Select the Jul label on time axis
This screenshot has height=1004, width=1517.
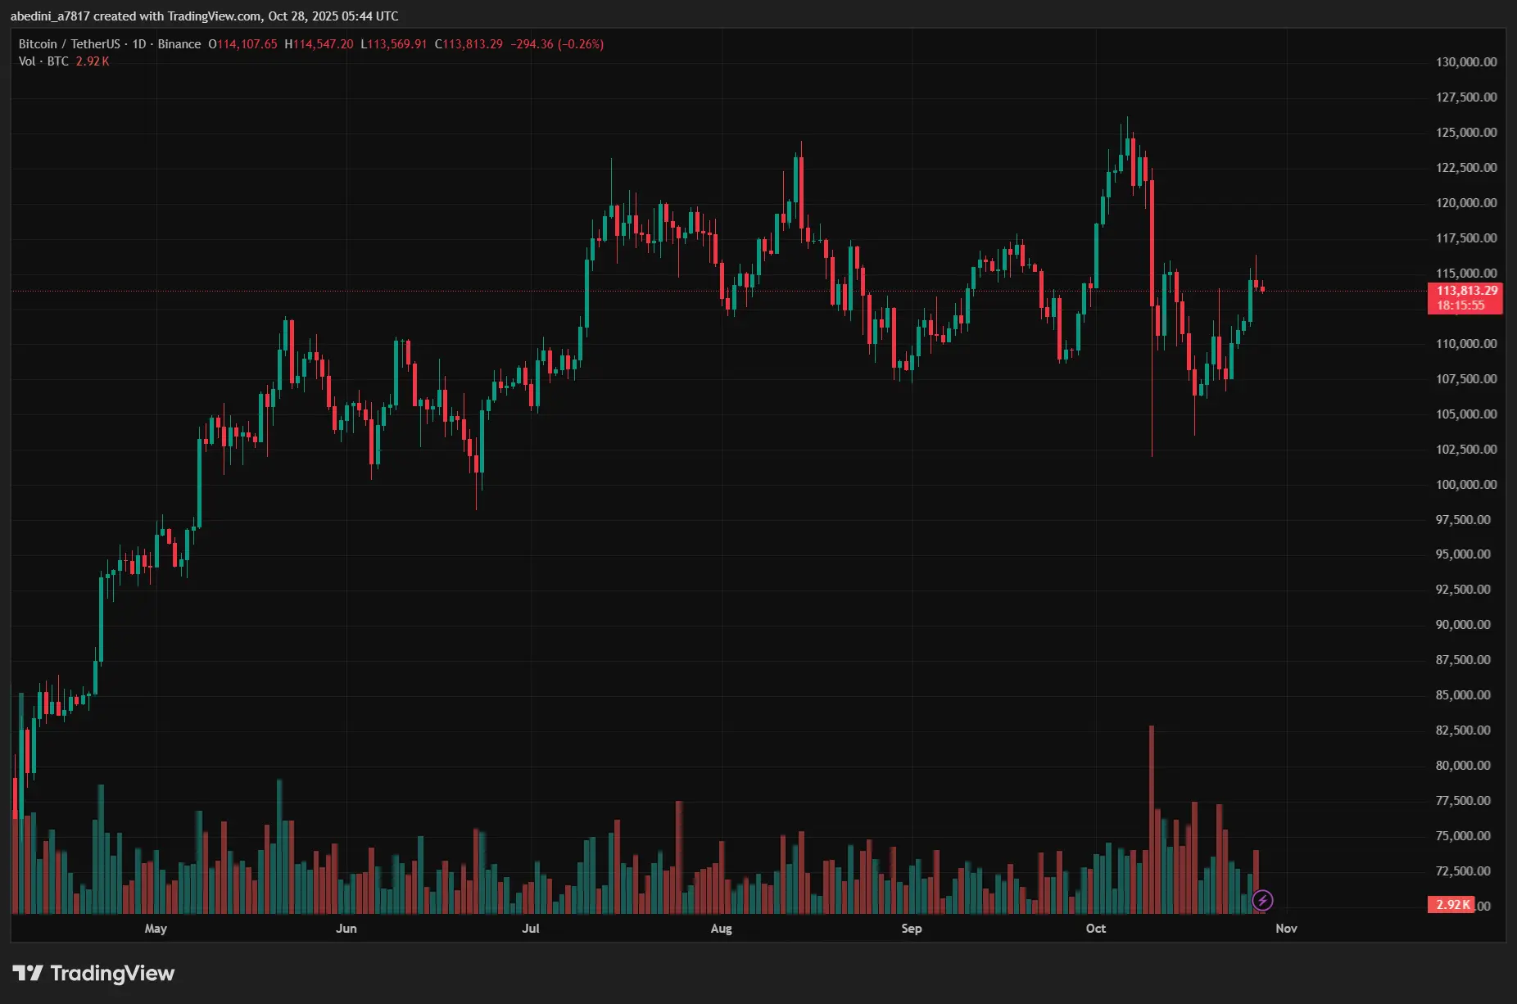click(x=531, y=929)
